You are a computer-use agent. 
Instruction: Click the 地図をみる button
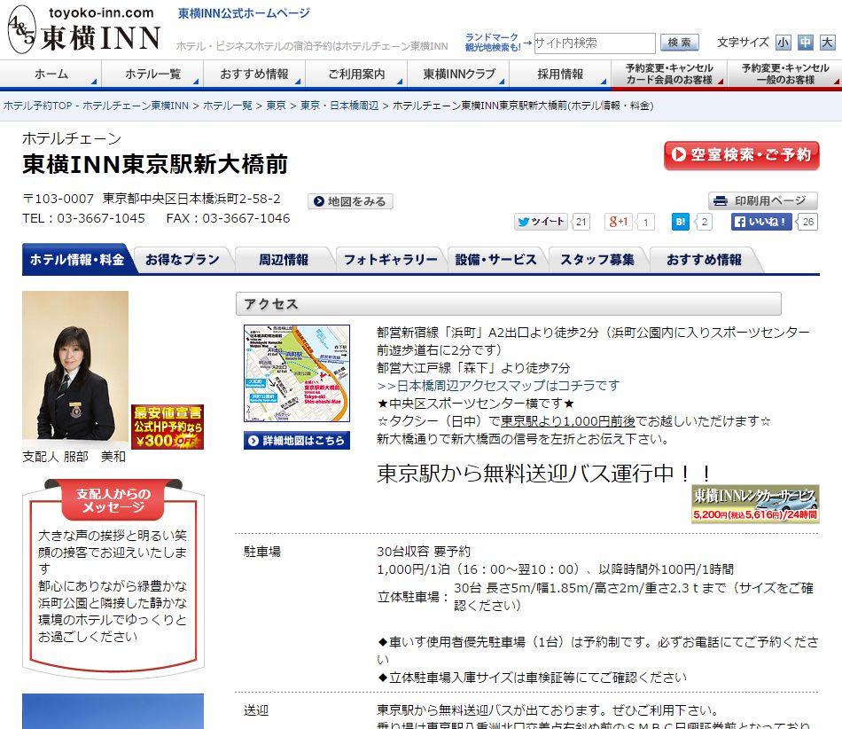click(350, 201)
